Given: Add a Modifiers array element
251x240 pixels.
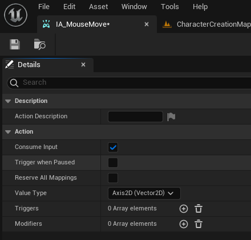Looking at the screenshot, I should [x=184, y=224].
